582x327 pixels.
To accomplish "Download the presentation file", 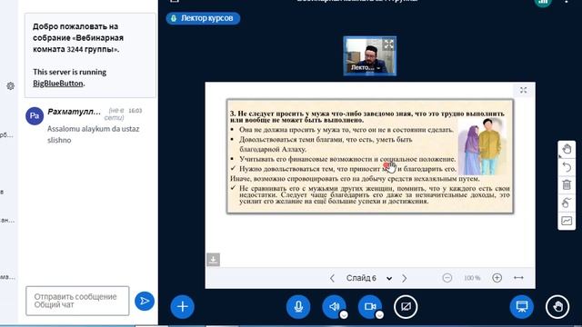I will (x=213, y=260).
